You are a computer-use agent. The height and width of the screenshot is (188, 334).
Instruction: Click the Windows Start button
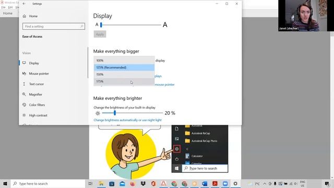[5, 183]
